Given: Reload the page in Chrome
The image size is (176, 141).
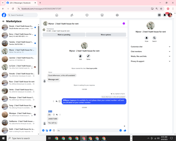Looking at the screenshot, I should [13, 9].
